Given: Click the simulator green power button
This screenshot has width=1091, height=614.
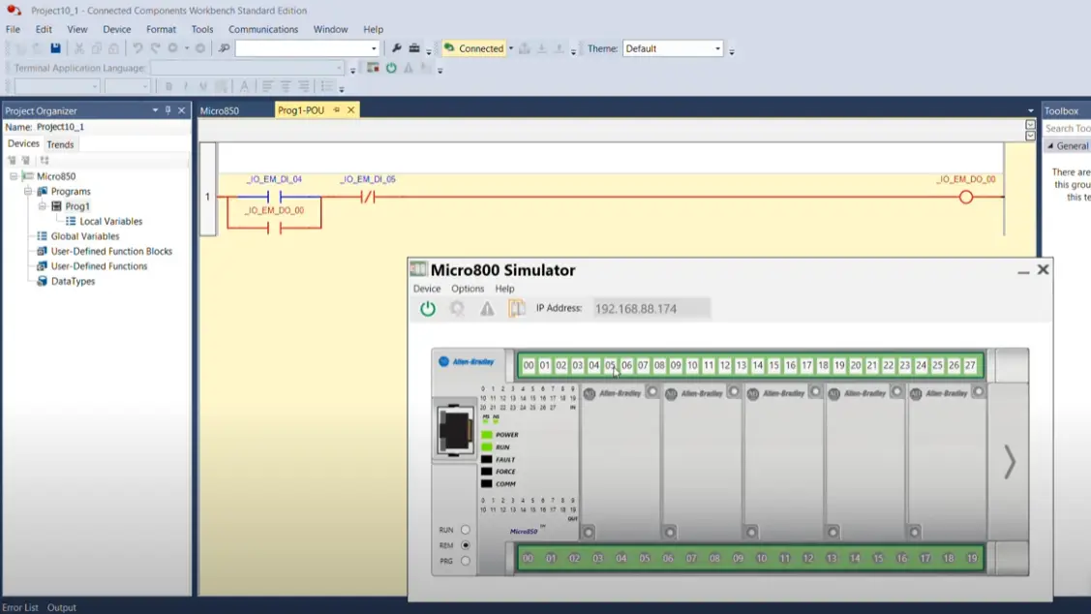Looking at the screenshot, I should (x=427, y=309).
